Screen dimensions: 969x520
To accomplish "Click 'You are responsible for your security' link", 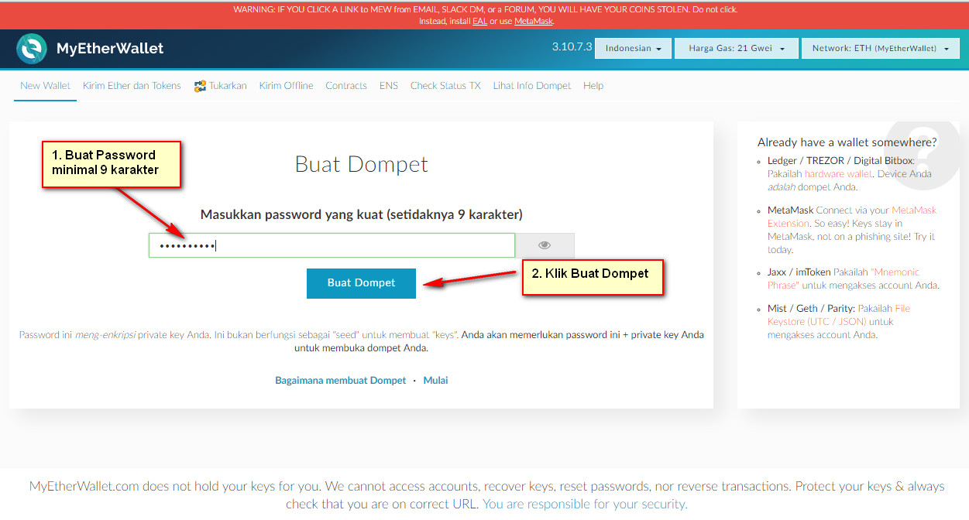I will (x=585, y=504).
